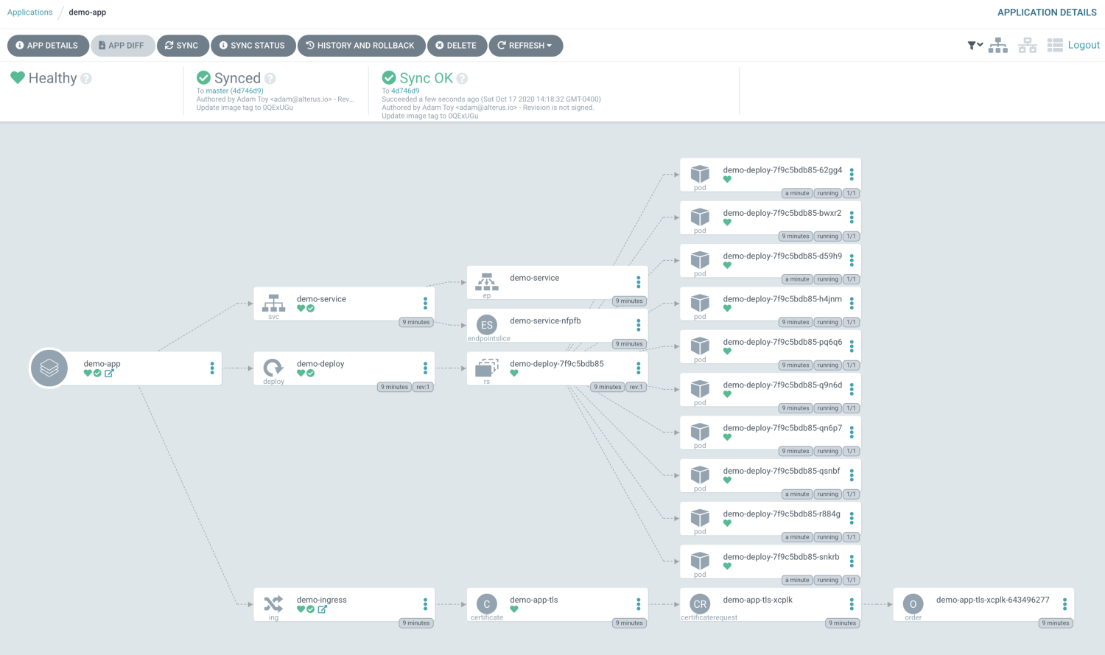This screenshot has height=655, width=1105.
Task: Open kebab menu for demo-app node
Action: [x=212, y=368]
